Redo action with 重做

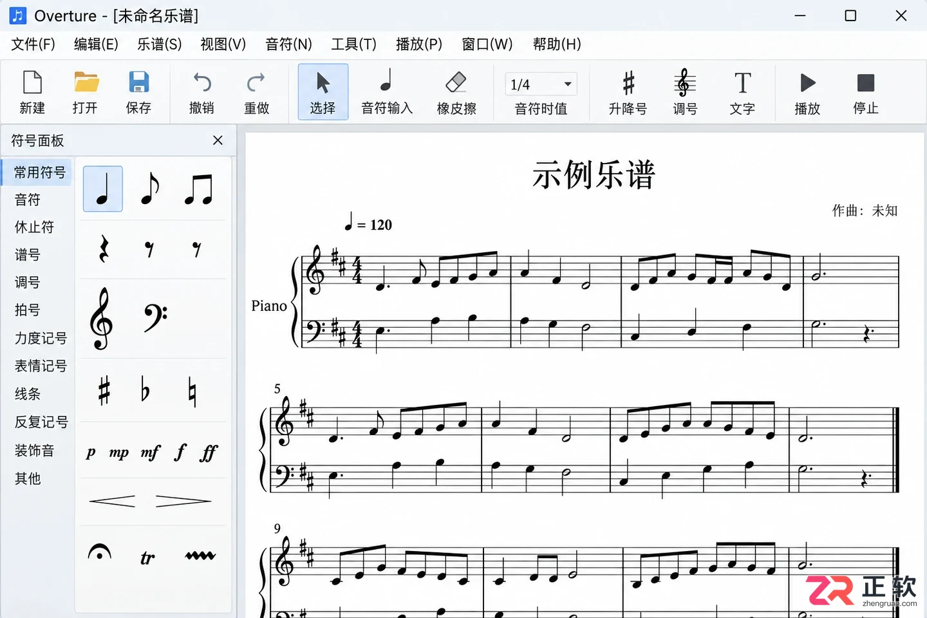coord(256,93)
